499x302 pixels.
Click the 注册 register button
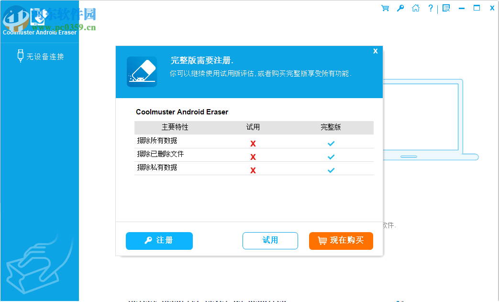coord(159,241)
